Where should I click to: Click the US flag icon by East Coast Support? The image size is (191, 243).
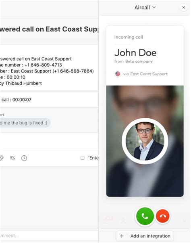click(118, 74)
